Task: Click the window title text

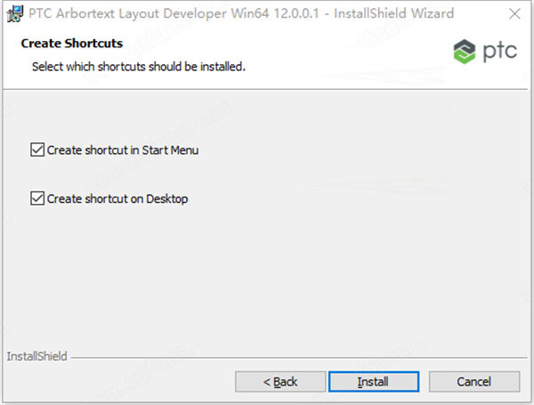Action: tap(241, 13)
